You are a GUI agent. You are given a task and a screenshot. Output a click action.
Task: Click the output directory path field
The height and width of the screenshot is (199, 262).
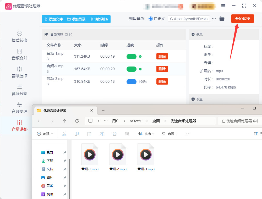pyautogui.click(x=189, y=19)
